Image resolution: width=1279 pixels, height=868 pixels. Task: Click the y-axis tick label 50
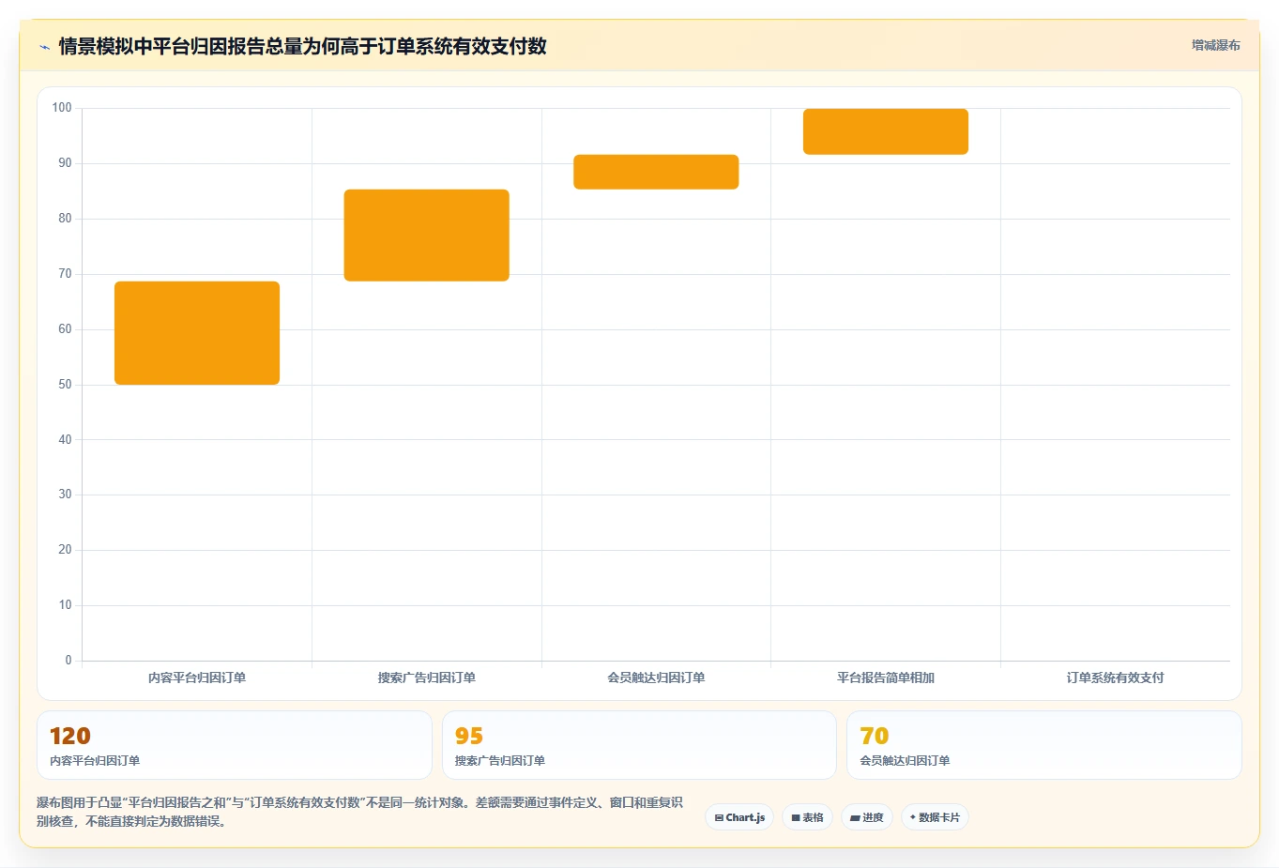[x=65, y=385]
